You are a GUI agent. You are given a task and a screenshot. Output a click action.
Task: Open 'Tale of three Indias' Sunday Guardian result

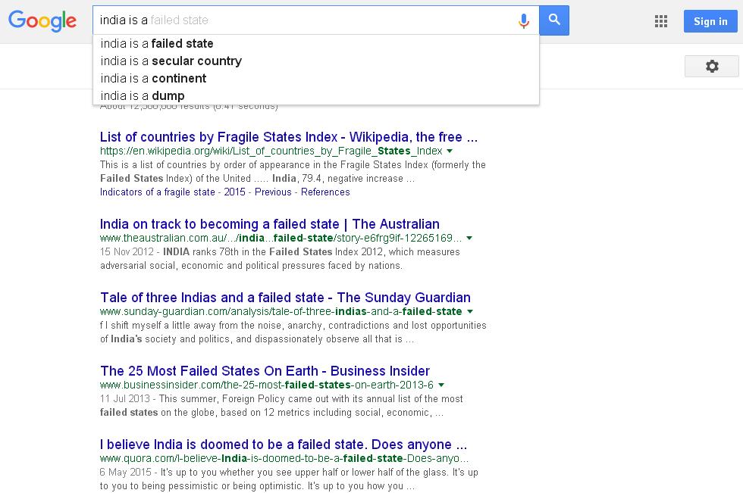tap(285, 298)
